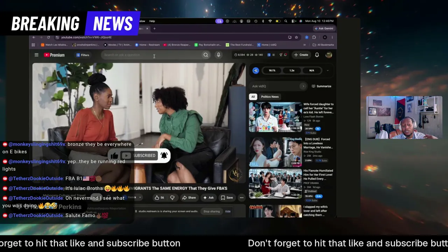Open the Watch Les Misérables bookmark

54,45
